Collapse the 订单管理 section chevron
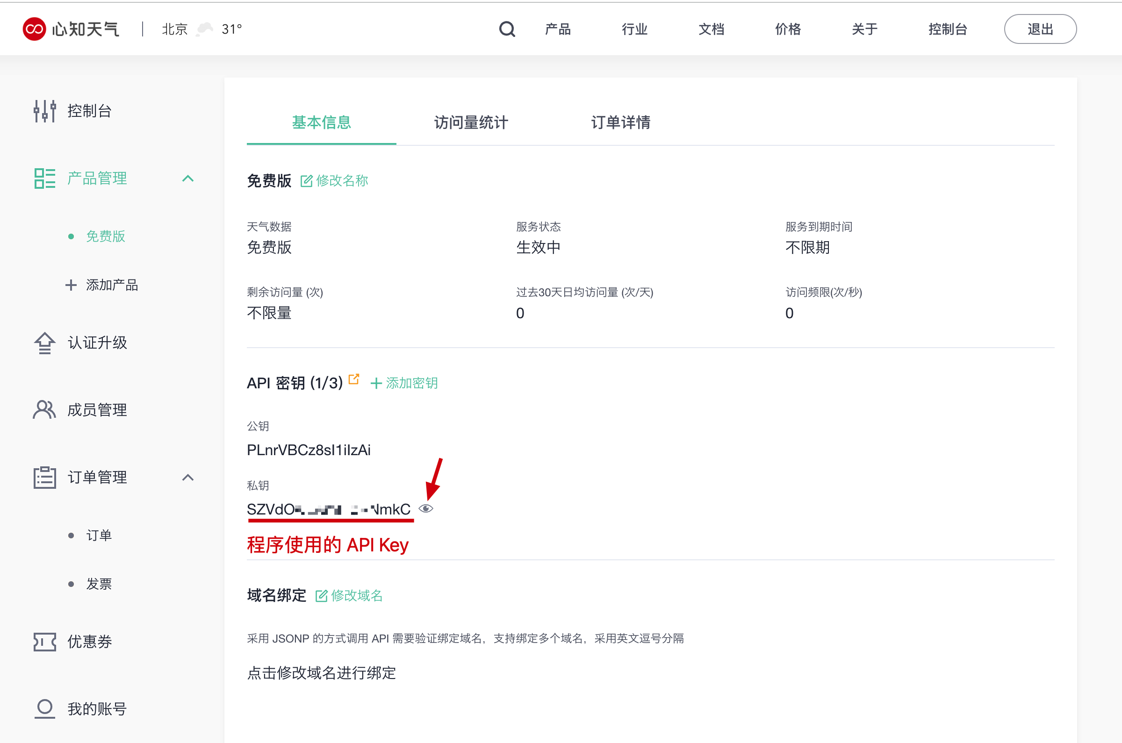1122x743 pixels. tap(188, 477)
